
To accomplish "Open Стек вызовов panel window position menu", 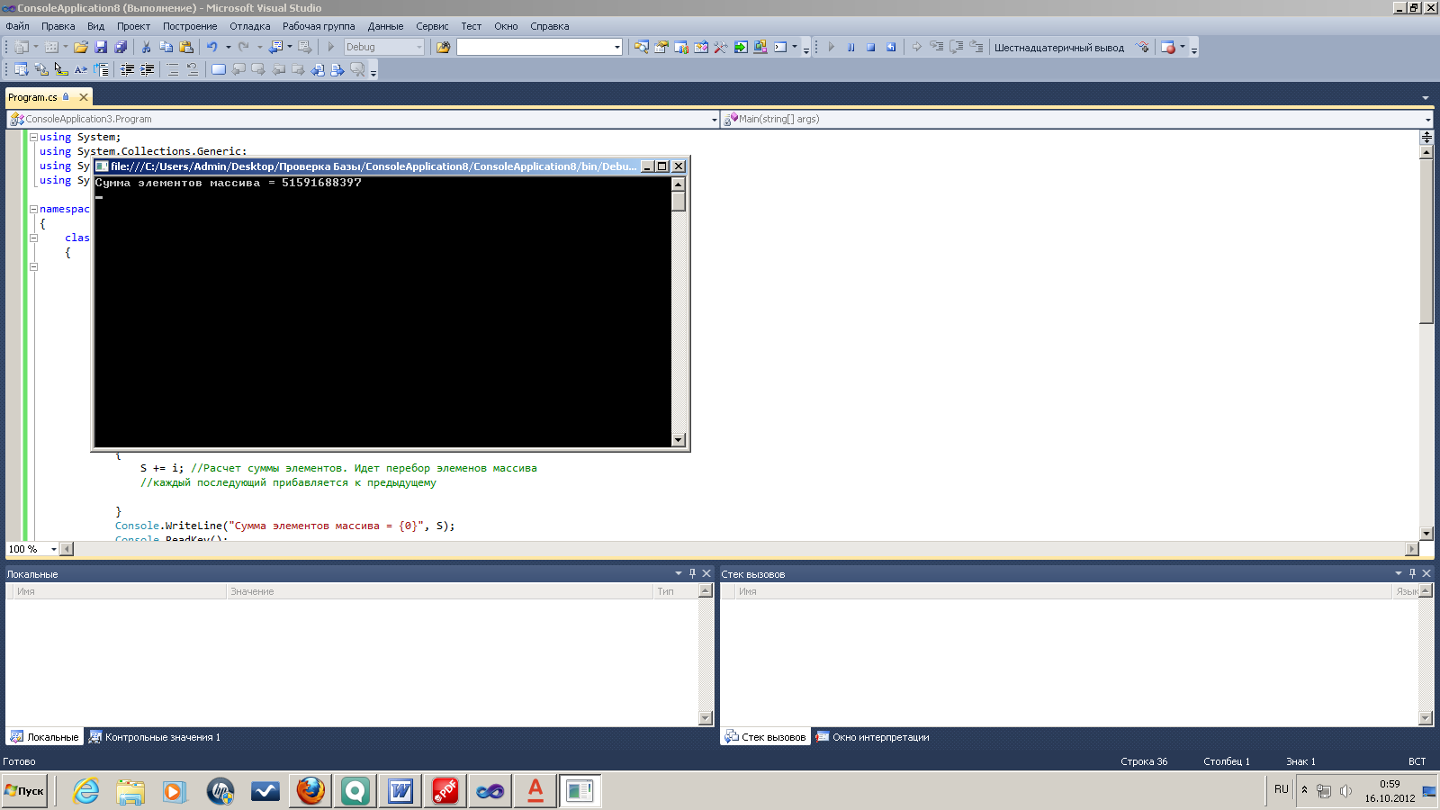I will [1399, 573].
